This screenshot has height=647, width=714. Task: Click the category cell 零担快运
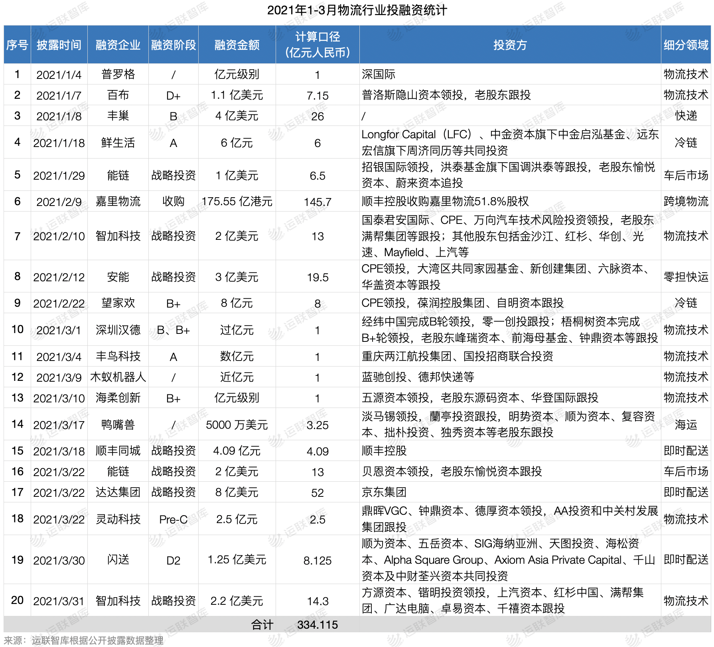tap(686, 277)
